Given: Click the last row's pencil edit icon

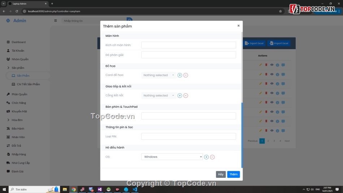Looking at the screenshot, I should [x=261, y=130].
